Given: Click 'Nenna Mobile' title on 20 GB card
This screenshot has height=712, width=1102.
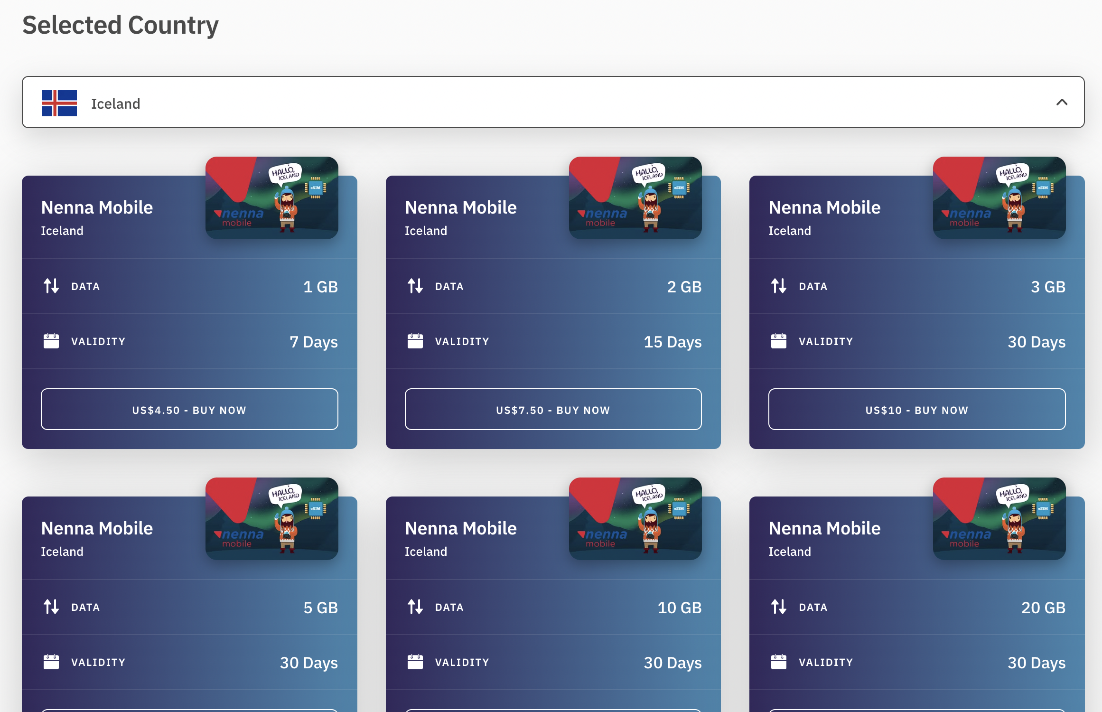Looking at the screenshot, I should click(825, 528).
